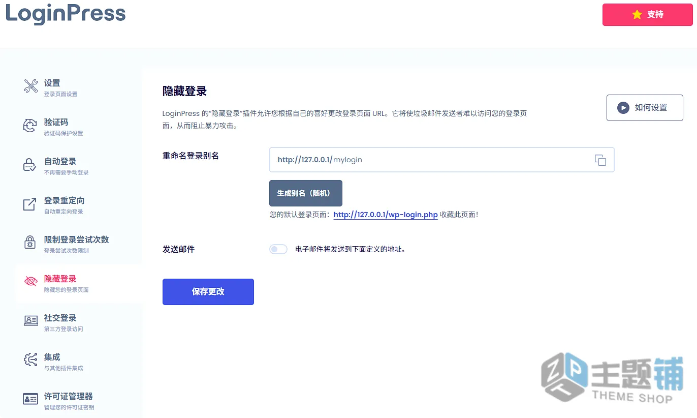Click the 登录尝试次数限制 subtitle
This screenshot has height=418, width=697.
point(67,251)
